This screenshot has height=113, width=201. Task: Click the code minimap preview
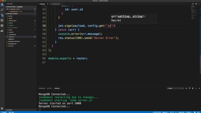(195, 13)
